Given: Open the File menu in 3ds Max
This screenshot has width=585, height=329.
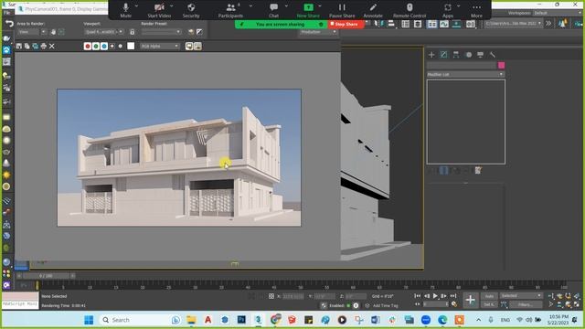Looking at the screenshot, I should point(7,13).
